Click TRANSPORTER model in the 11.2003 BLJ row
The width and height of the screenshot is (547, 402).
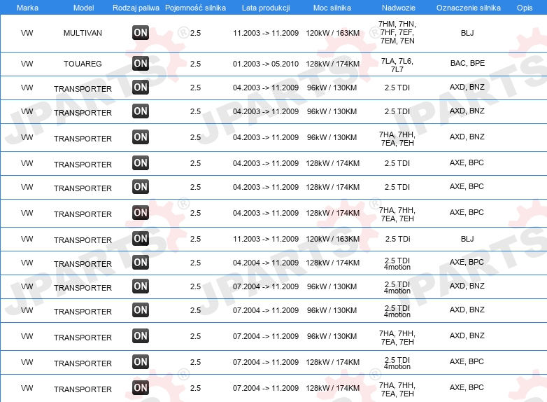83,240
